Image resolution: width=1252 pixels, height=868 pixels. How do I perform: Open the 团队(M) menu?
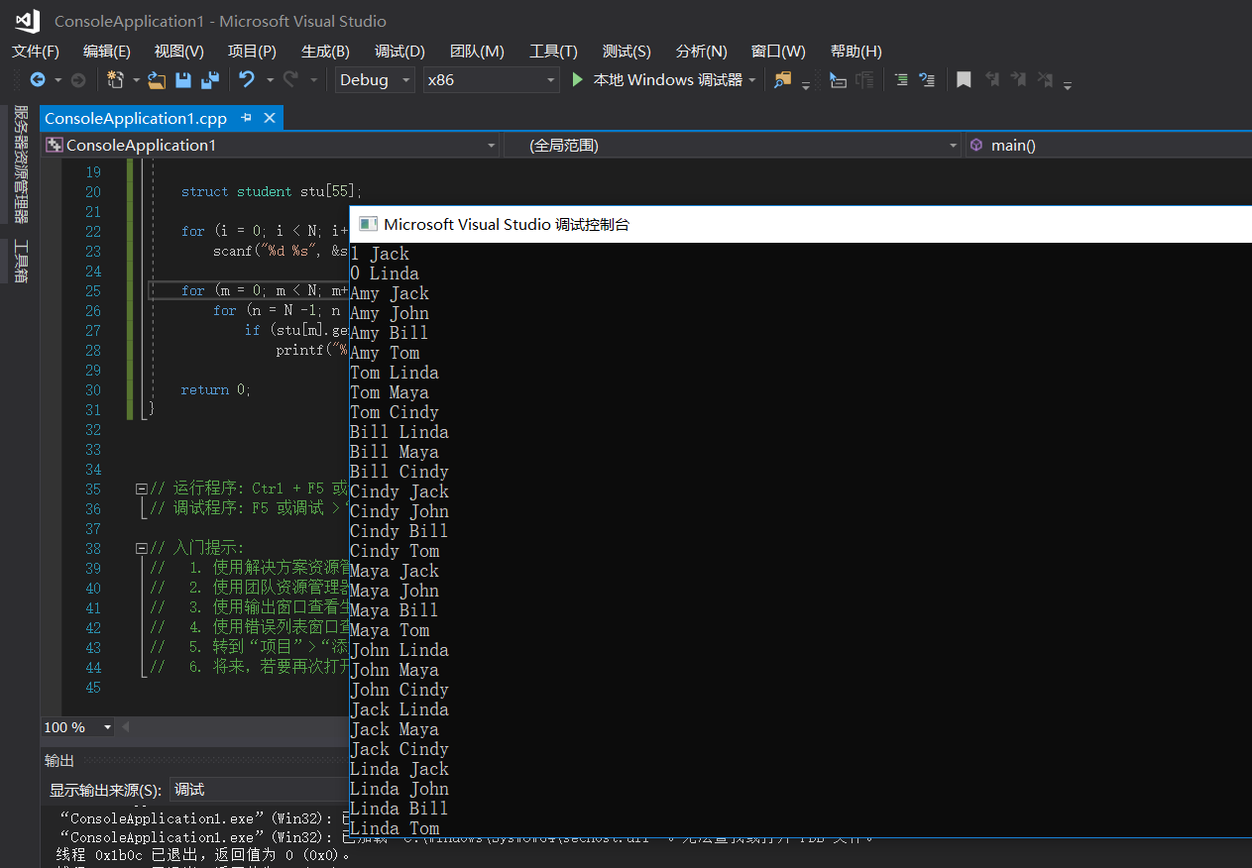tap(477, 52)
